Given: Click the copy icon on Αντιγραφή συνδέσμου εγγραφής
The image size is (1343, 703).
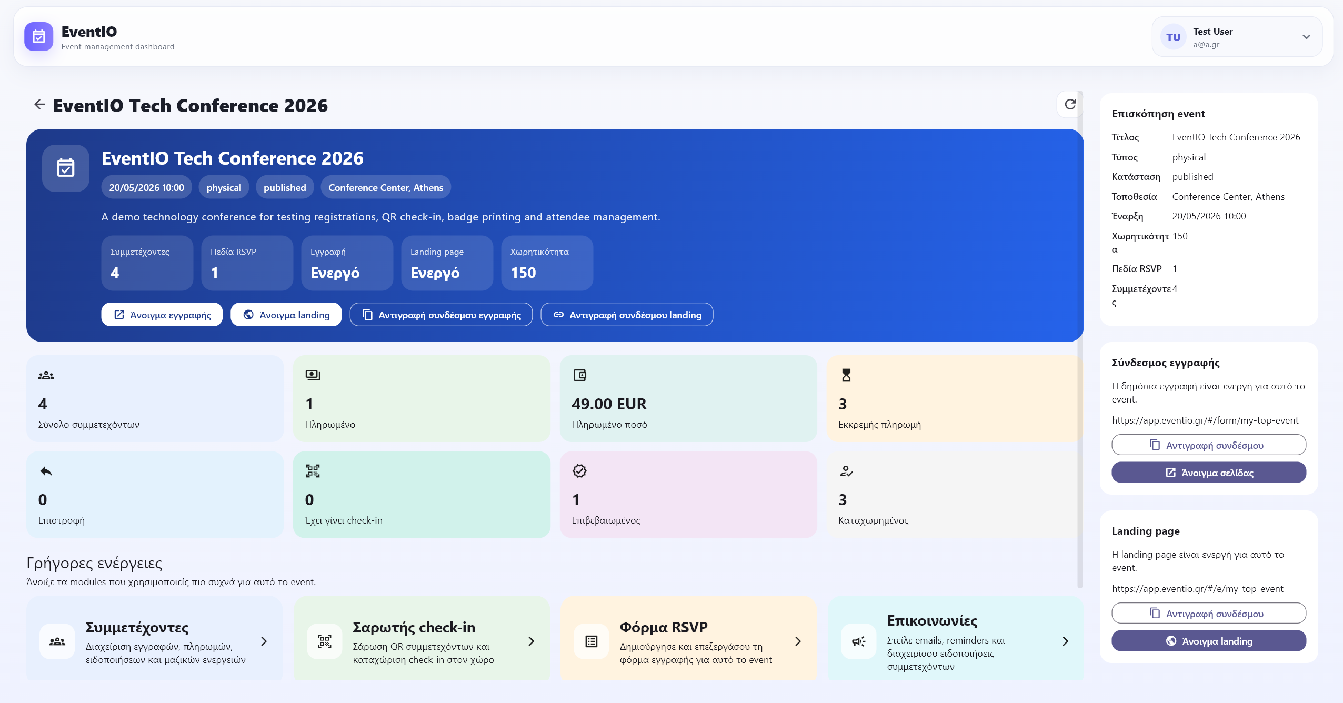Looking at the screenshot, I should pyautogui.click(x=367, y=315).
